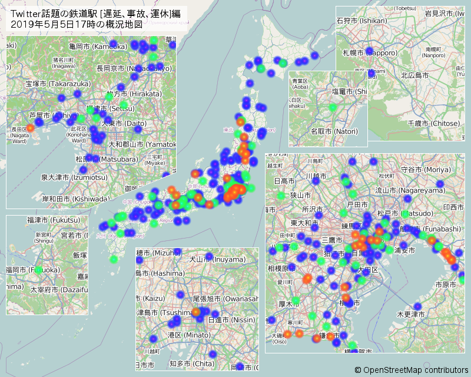Select the '市原市' label

click(x=446, y=284)
